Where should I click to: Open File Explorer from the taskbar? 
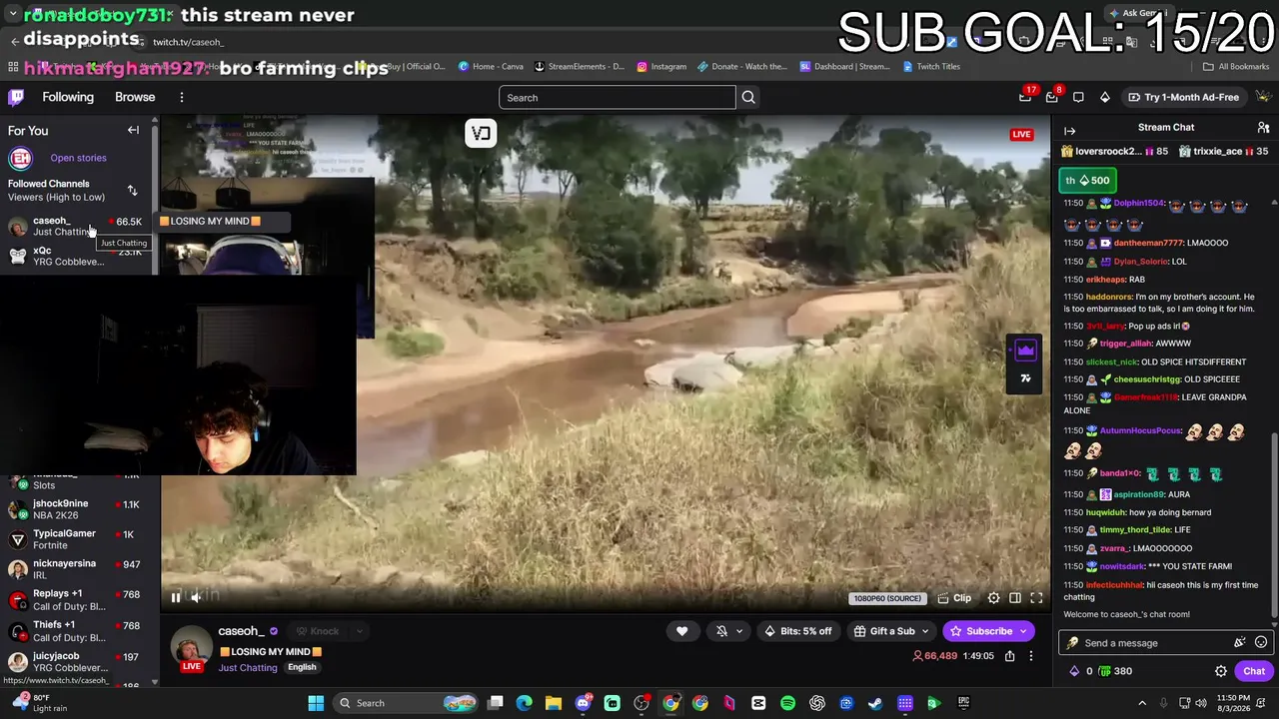click(554, 703)
